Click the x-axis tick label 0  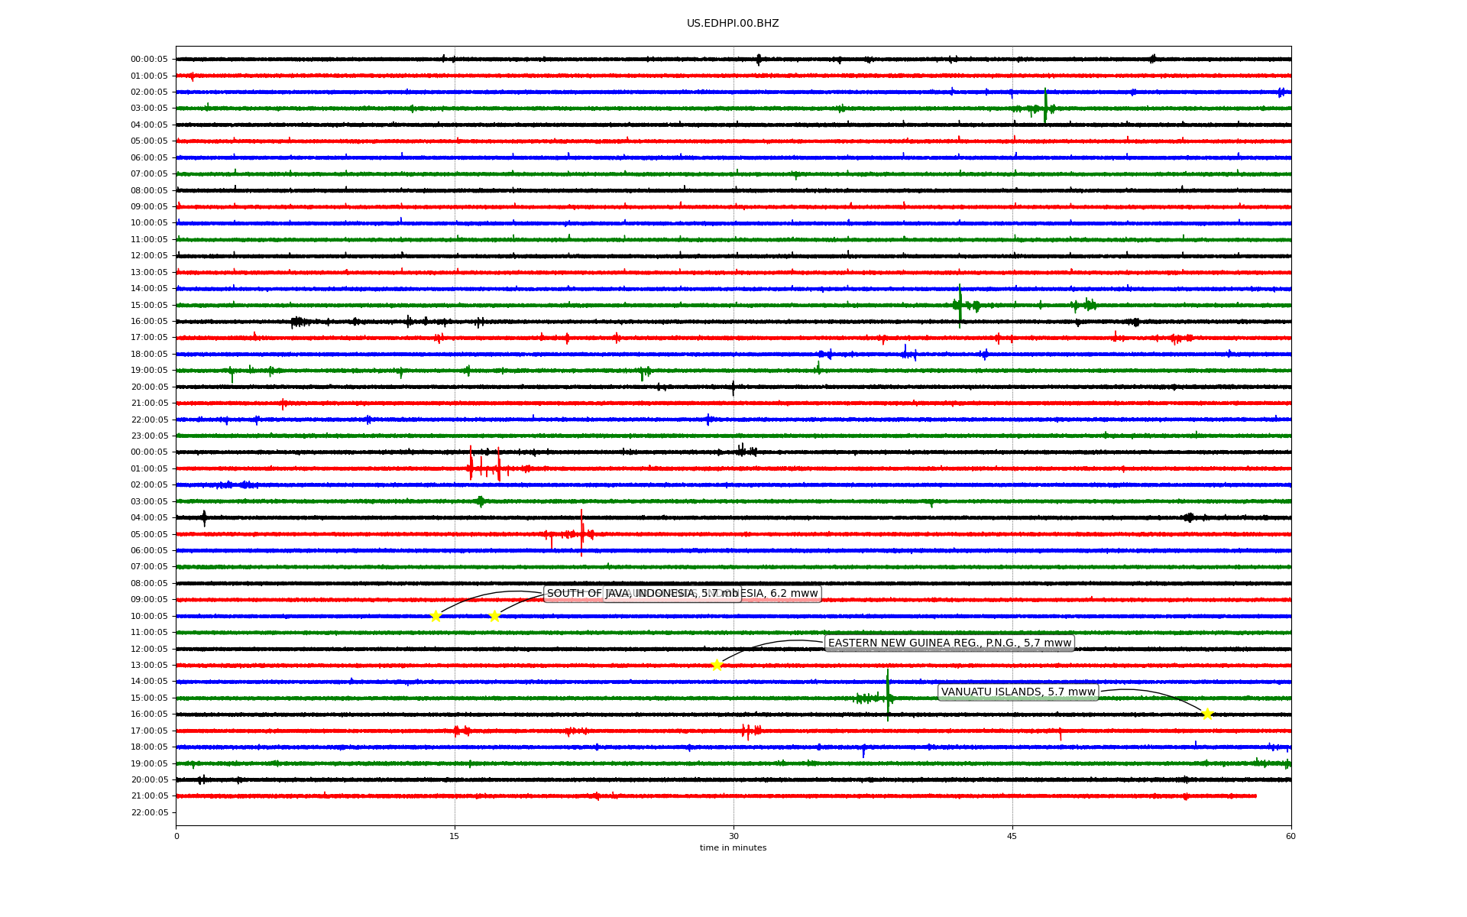pos(176,836)
